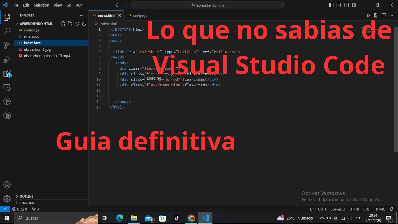Open Remote Explorer in activity bar
This screenshot has height=224, width=398.
[x=7, y=87]
